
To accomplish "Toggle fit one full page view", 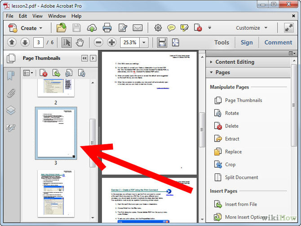I will [x=176, y=42].
